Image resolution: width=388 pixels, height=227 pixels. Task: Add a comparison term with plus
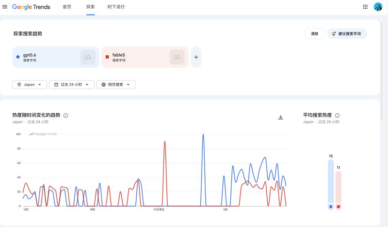click(196, 57)
